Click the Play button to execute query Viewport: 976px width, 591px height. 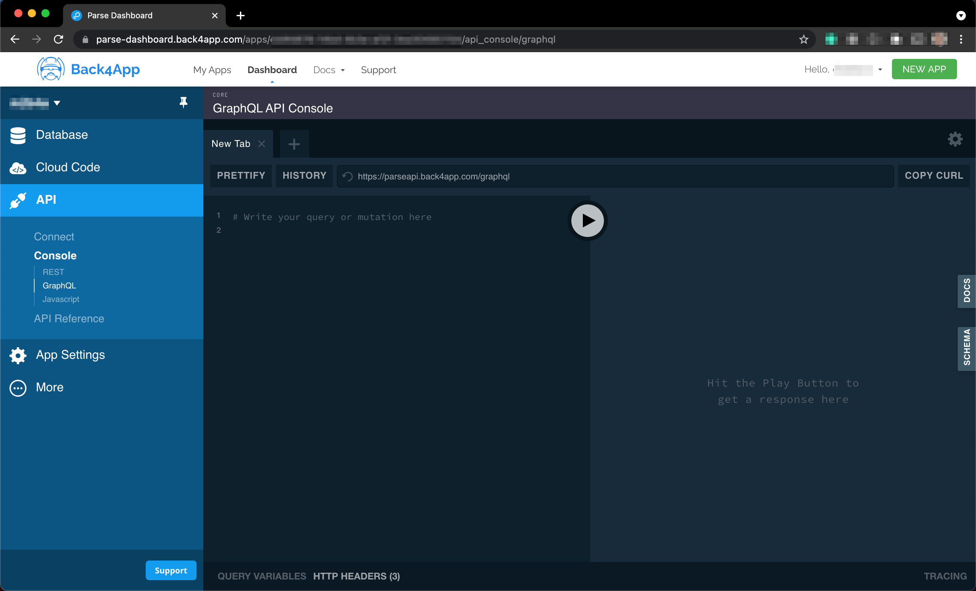coord(588,220)
